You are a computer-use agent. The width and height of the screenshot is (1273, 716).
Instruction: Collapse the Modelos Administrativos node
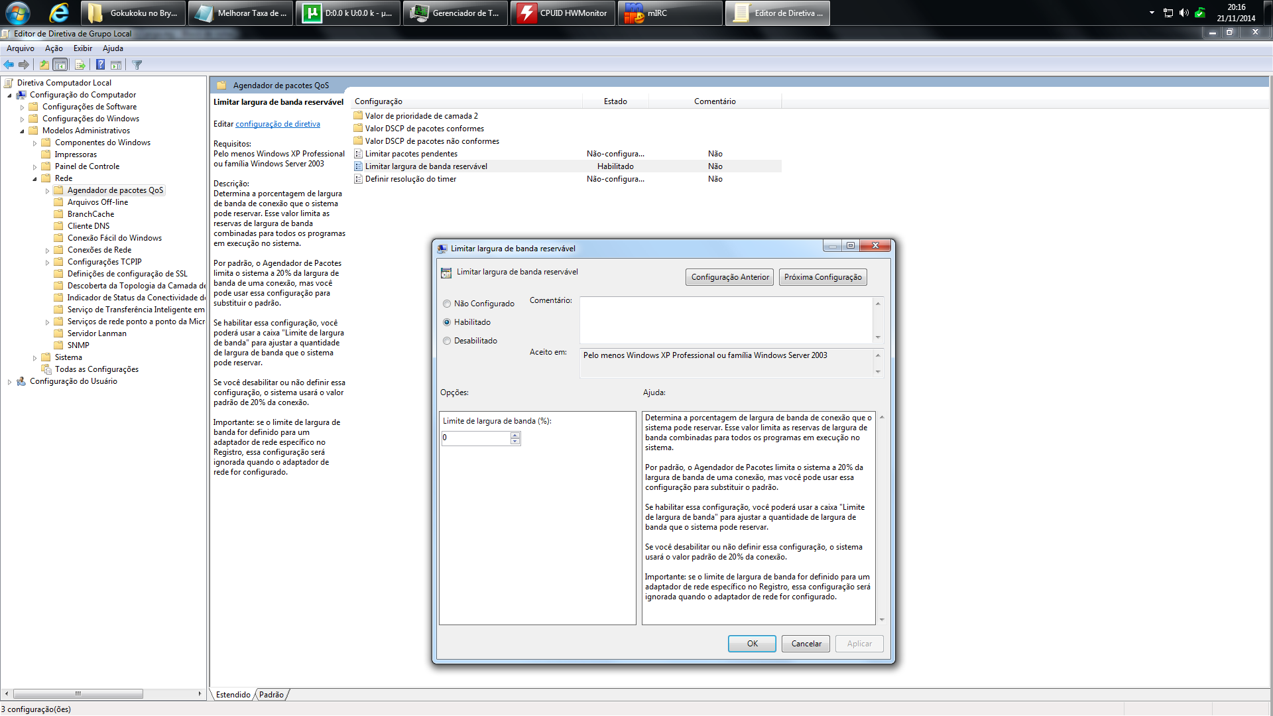coord(22,131)
